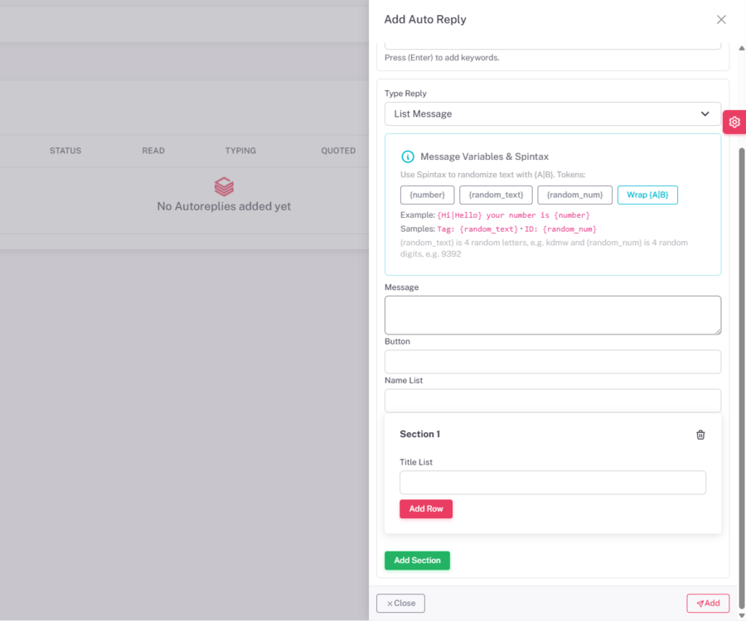746x621 pixels.
Task: Open the pink settings gear tab
Action: pyautogui.click(x=734, y=122)
